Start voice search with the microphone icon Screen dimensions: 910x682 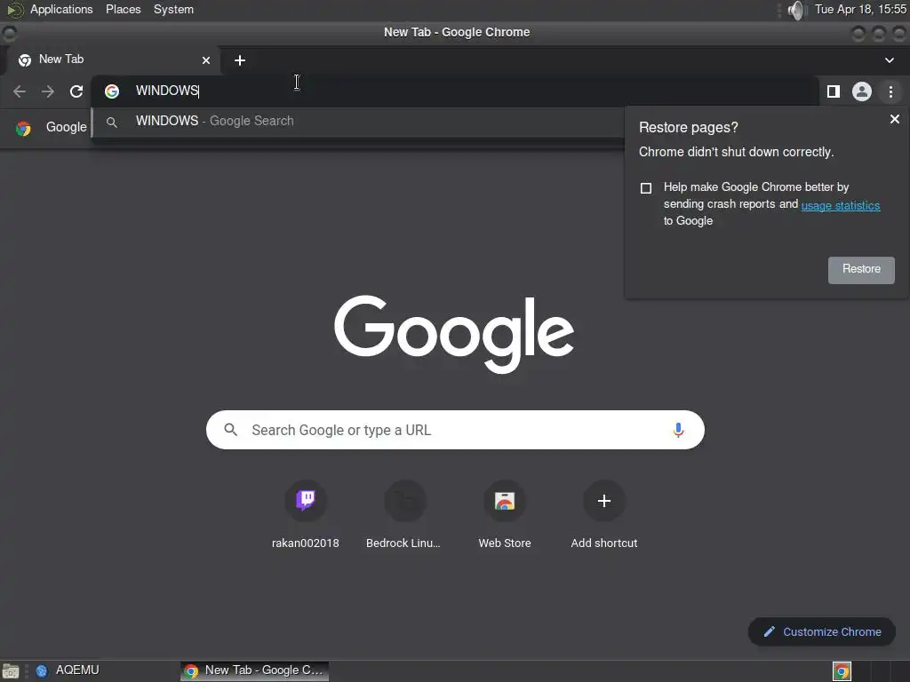tap(678, 431)
